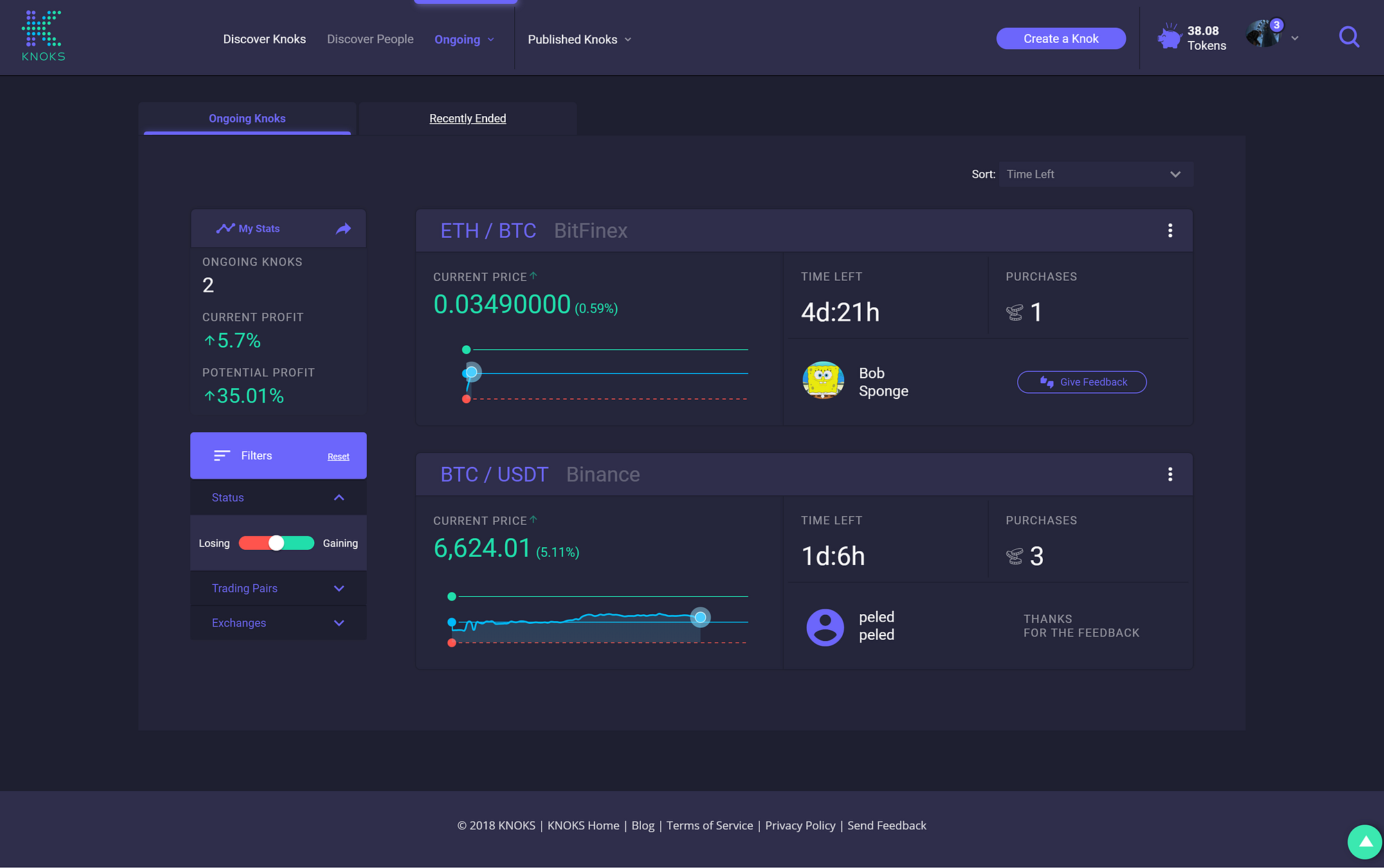Expand the Trading Pairs filter

pyautogui.click(x=339, y=589)
